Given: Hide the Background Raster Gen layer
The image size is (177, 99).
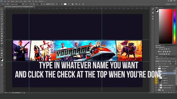Looking at the screenshot, I should pyautogui.click(x=156, y=85).
